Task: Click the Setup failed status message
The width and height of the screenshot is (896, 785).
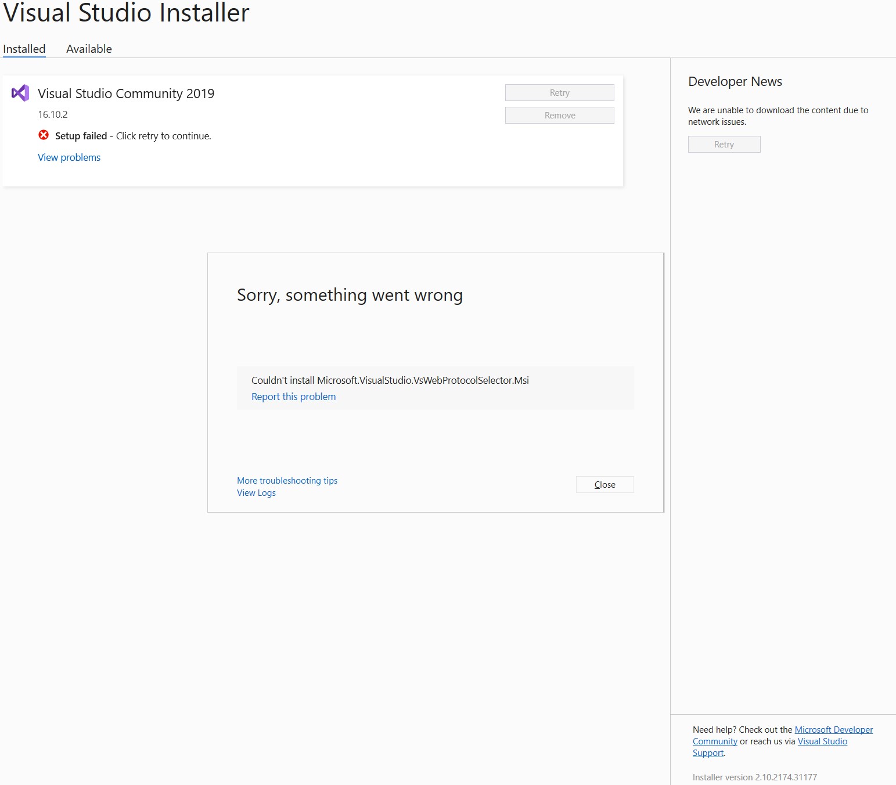Action: click(133, 136)
